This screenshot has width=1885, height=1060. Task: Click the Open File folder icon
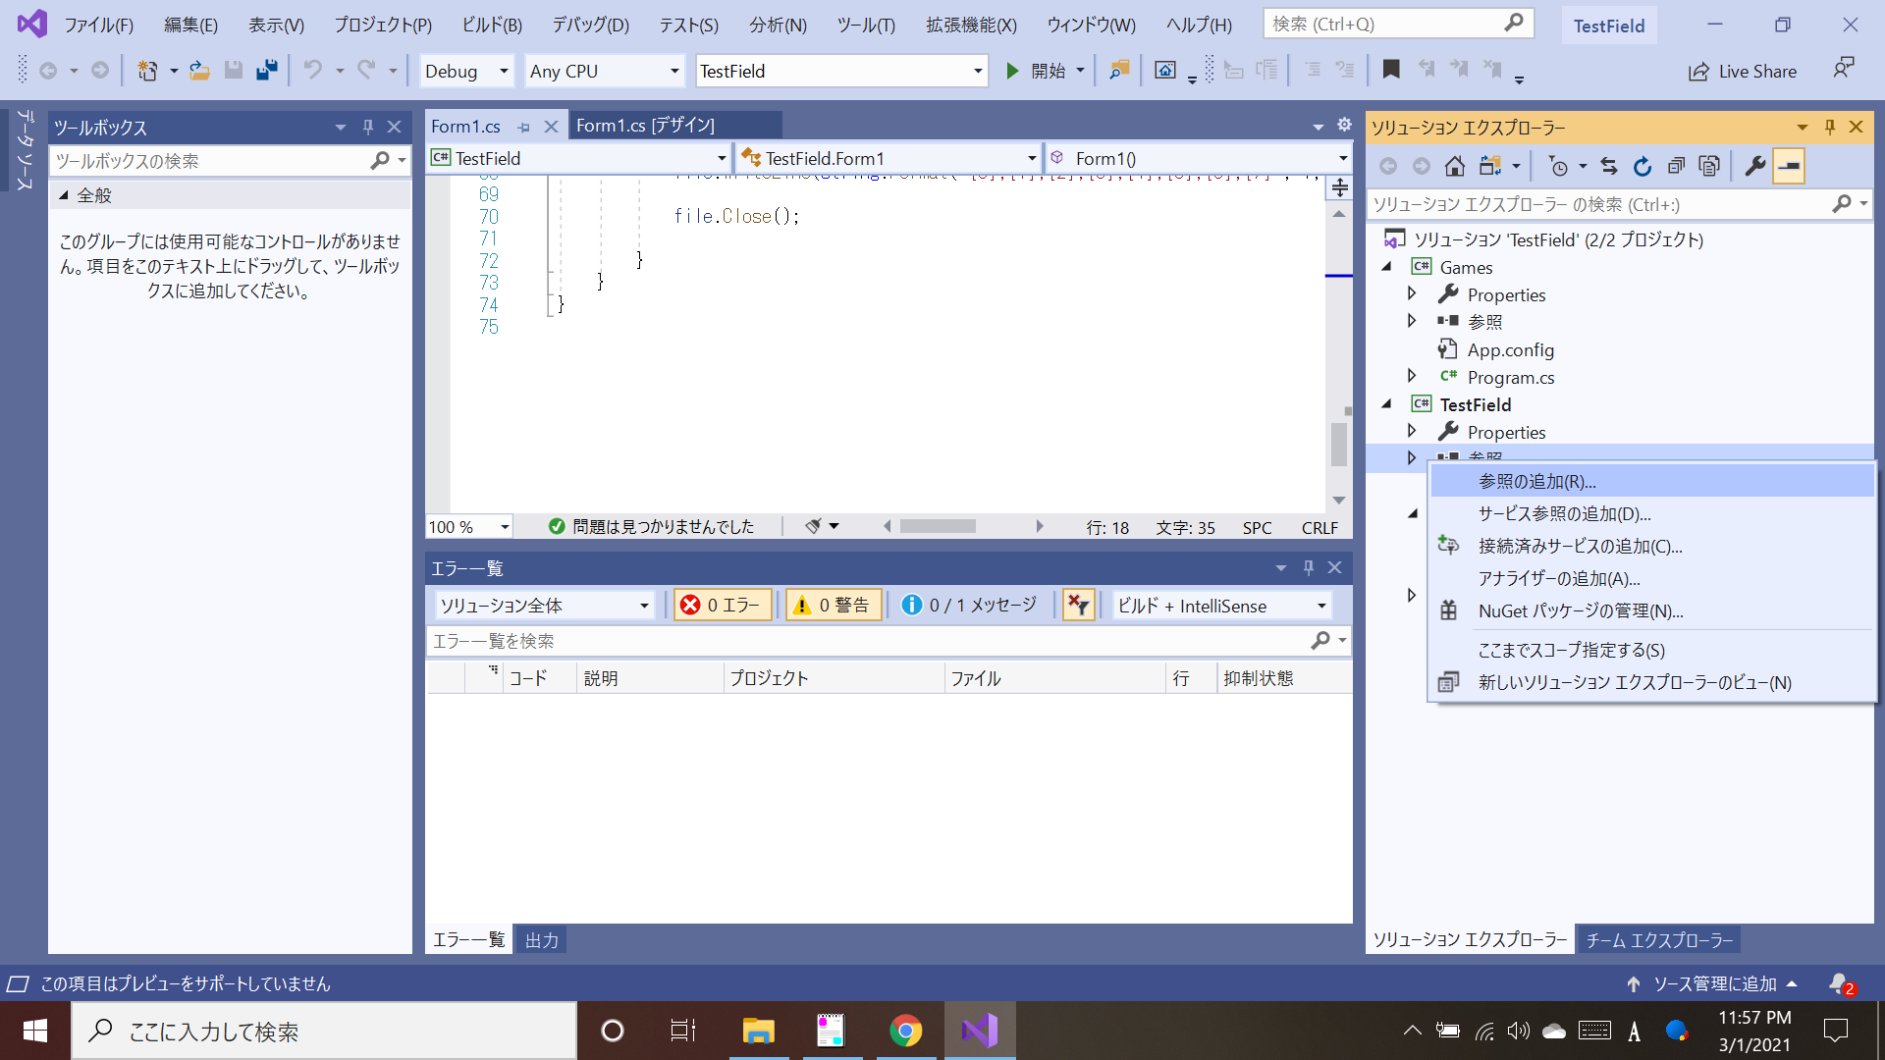199,71
